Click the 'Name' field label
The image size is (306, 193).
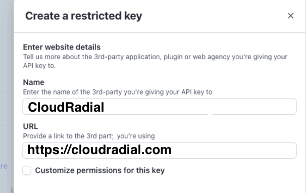[33, 82]
